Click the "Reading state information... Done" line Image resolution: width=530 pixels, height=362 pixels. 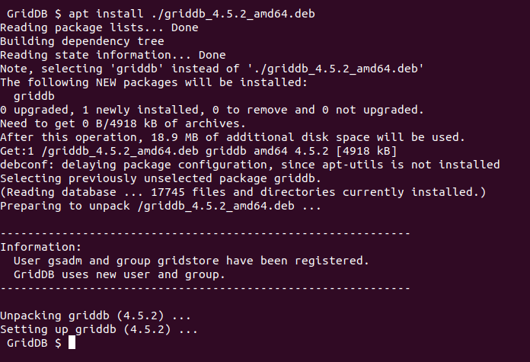(113, 55)
